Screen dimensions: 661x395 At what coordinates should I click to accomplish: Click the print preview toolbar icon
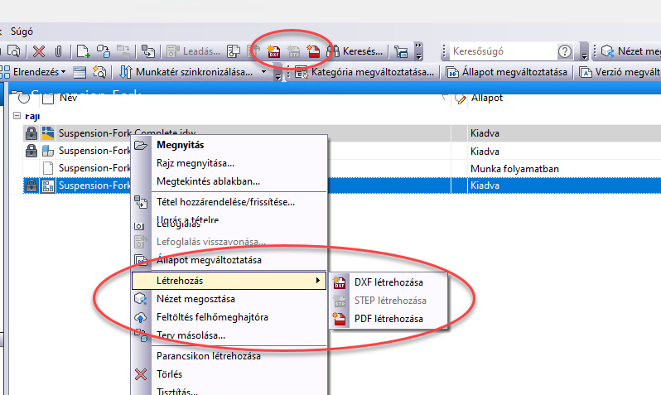click(13, 51)
